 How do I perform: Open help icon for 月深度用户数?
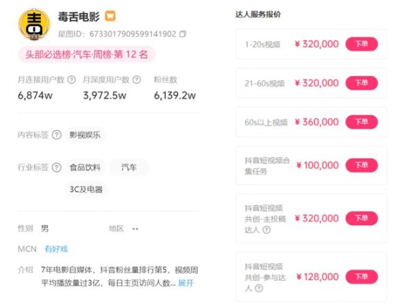click(x=137, y=79)
